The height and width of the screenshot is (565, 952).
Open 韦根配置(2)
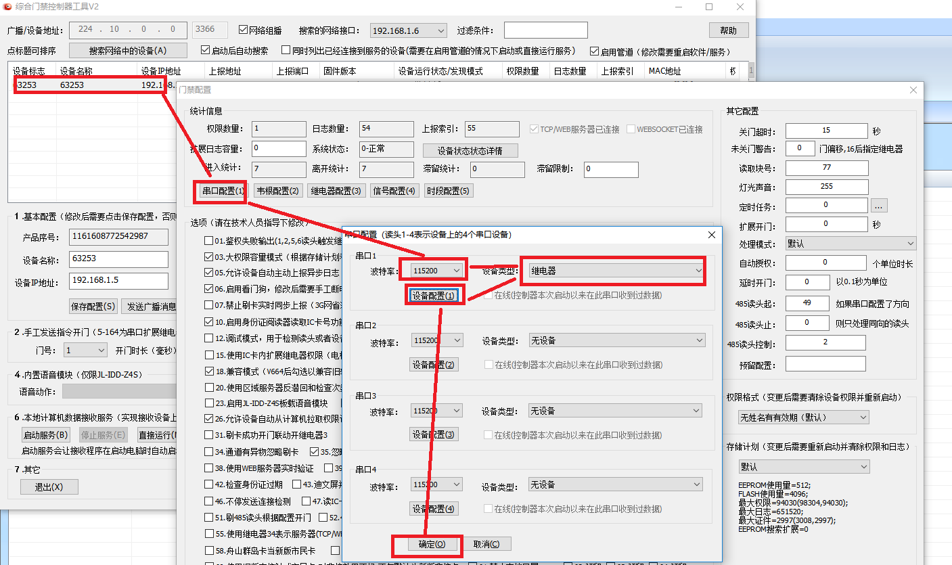point(277,191)
